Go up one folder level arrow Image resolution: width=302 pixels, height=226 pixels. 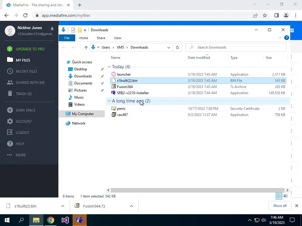tap(86, 47)
